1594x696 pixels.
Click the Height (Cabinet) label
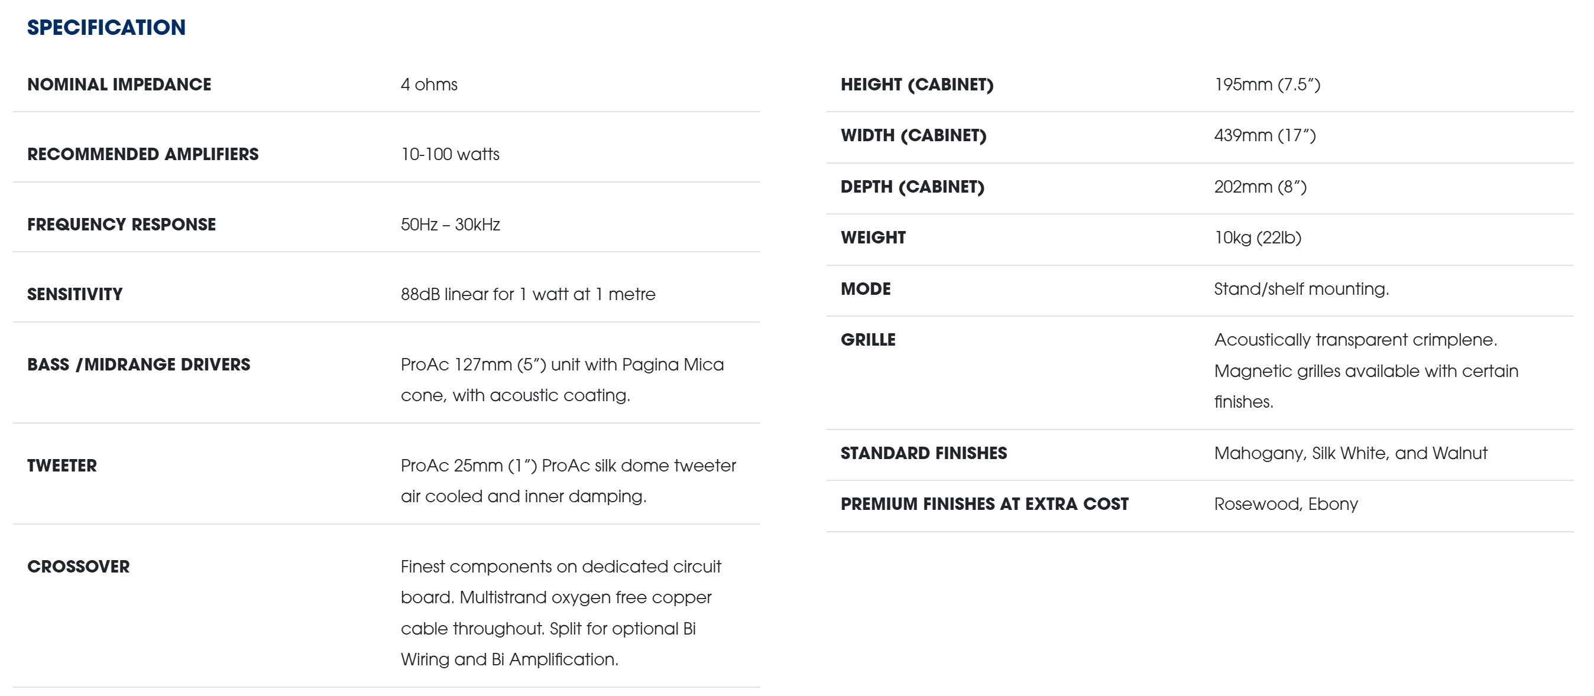[916, 84]
